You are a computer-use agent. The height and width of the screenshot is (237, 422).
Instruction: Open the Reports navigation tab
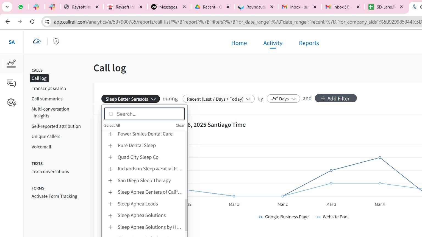[309, 43]
